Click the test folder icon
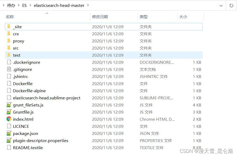 click(x=9, y=55)
